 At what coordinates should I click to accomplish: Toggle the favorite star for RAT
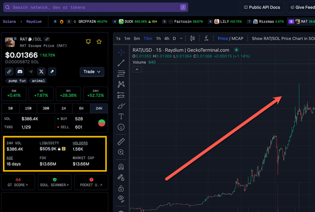coord(99,42)
